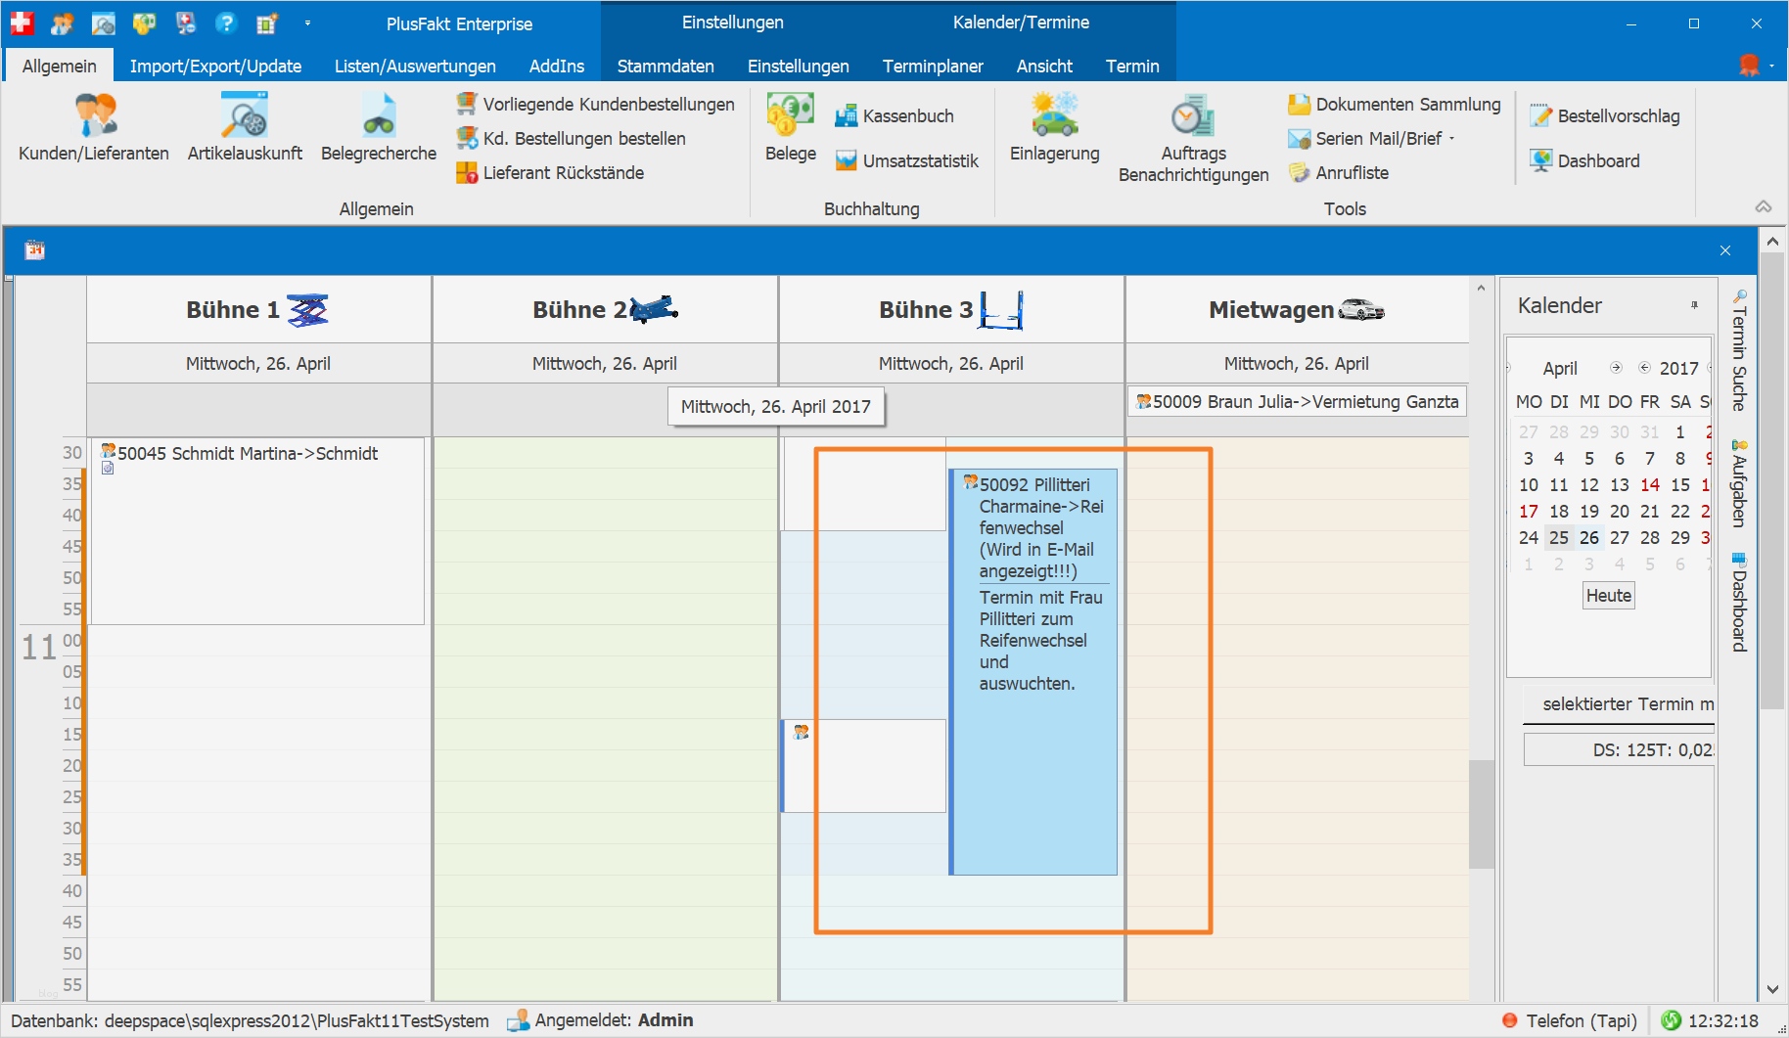Image resolution: width=1789 pixels, height=1038 pixels.
Task: Open Kunden/Lieferanten from the ribbon
Action: [x=94, y=128]
